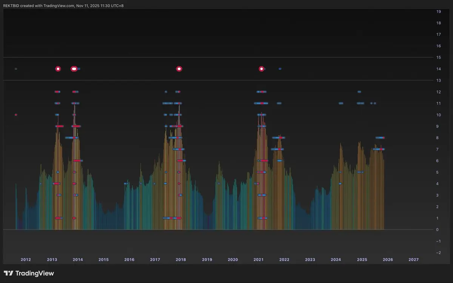Click the 19 value on the right scale
The height and width of the screenshot is (283, 453).
click(439, 12)
